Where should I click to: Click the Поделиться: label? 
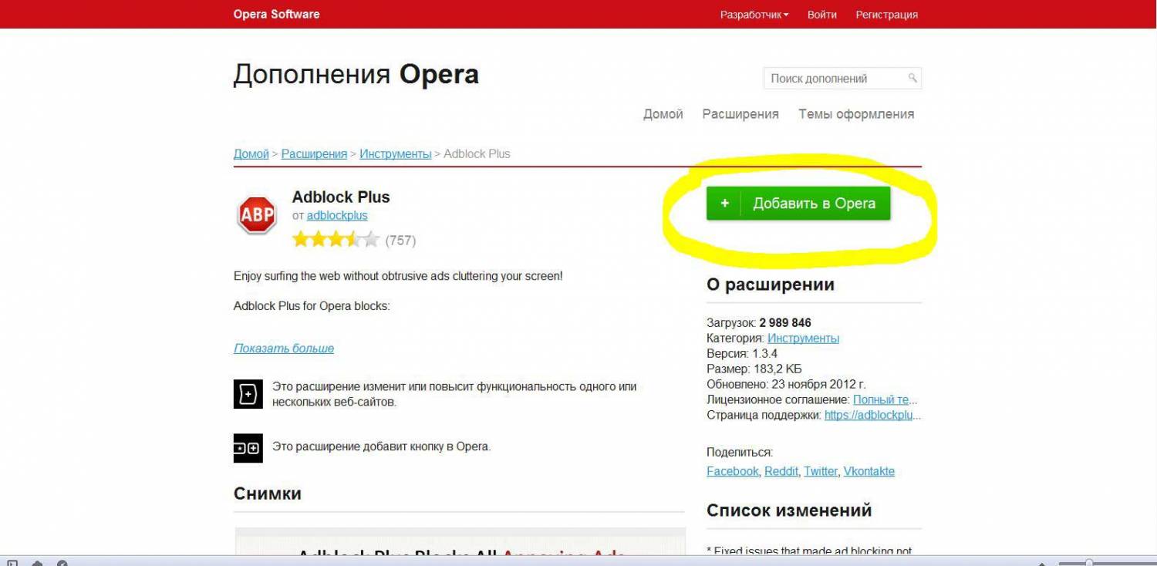click(740, 452)
